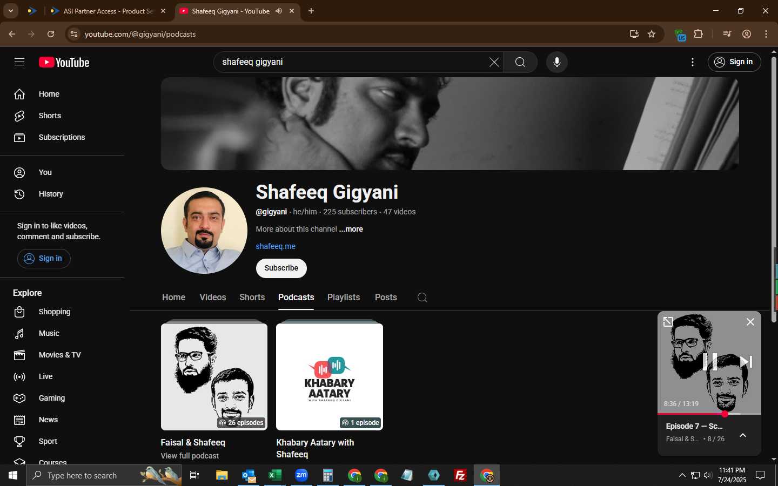Image resolution: width=778 pixels, height=486 pixels.
Task: Open the shafeeq.me link
Action: click(x=276, y=246)
